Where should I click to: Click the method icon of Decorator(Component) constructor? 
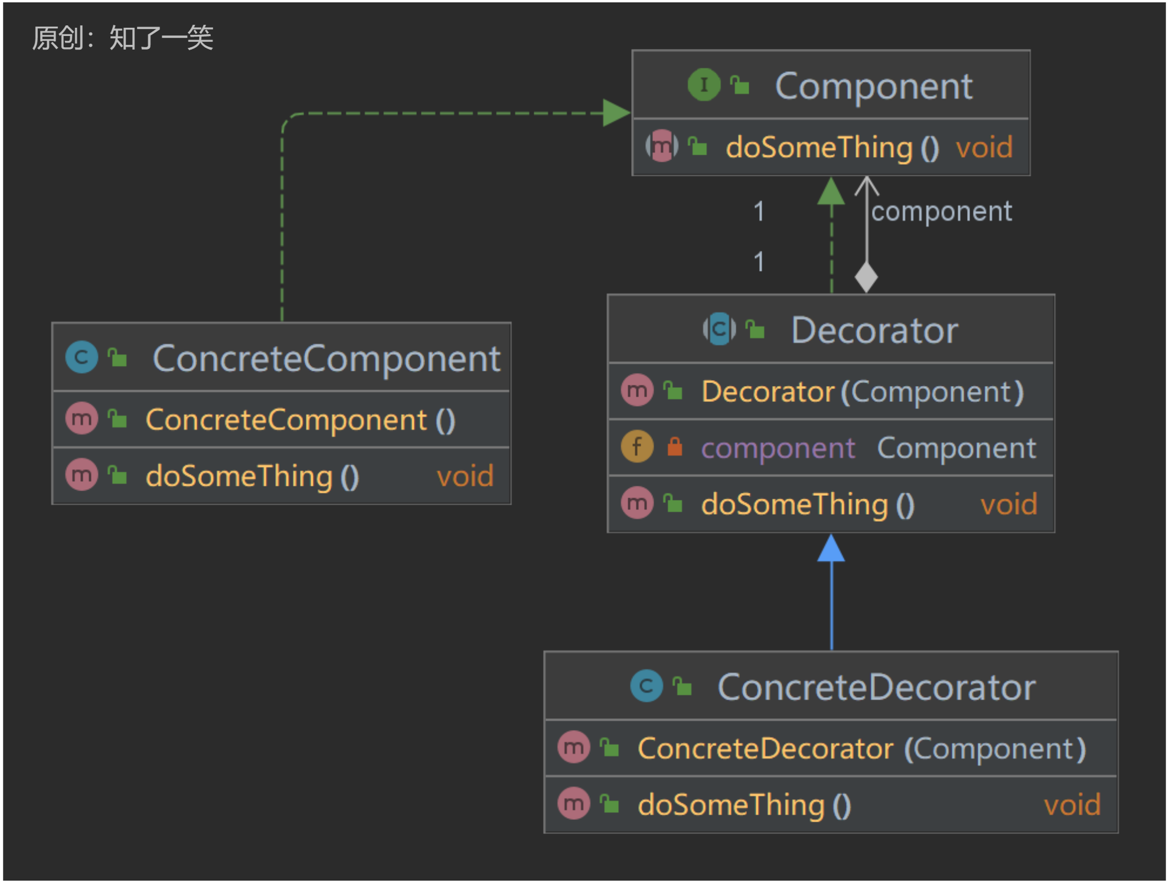pos(637,390)
